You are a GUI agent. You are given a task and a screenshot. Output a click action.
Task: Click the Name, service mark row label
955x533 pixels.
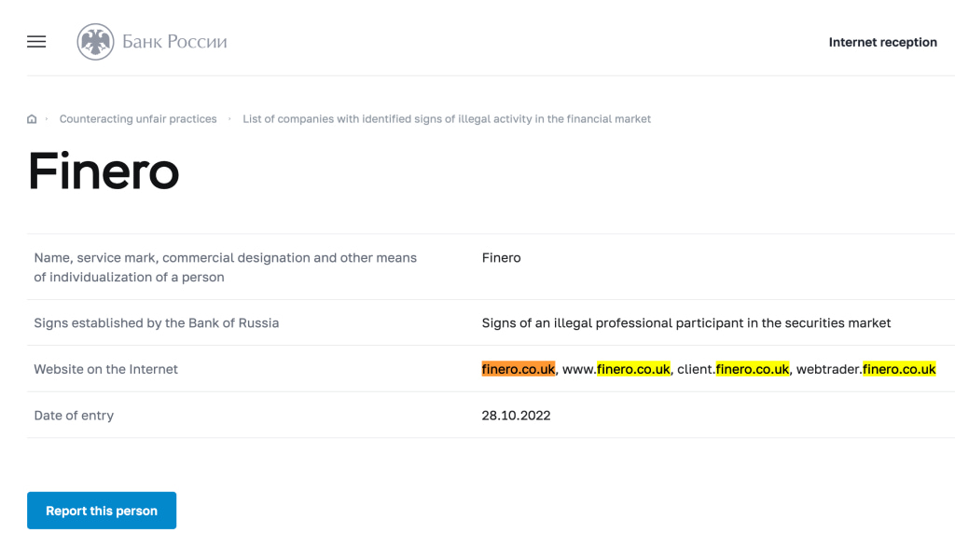226,267
